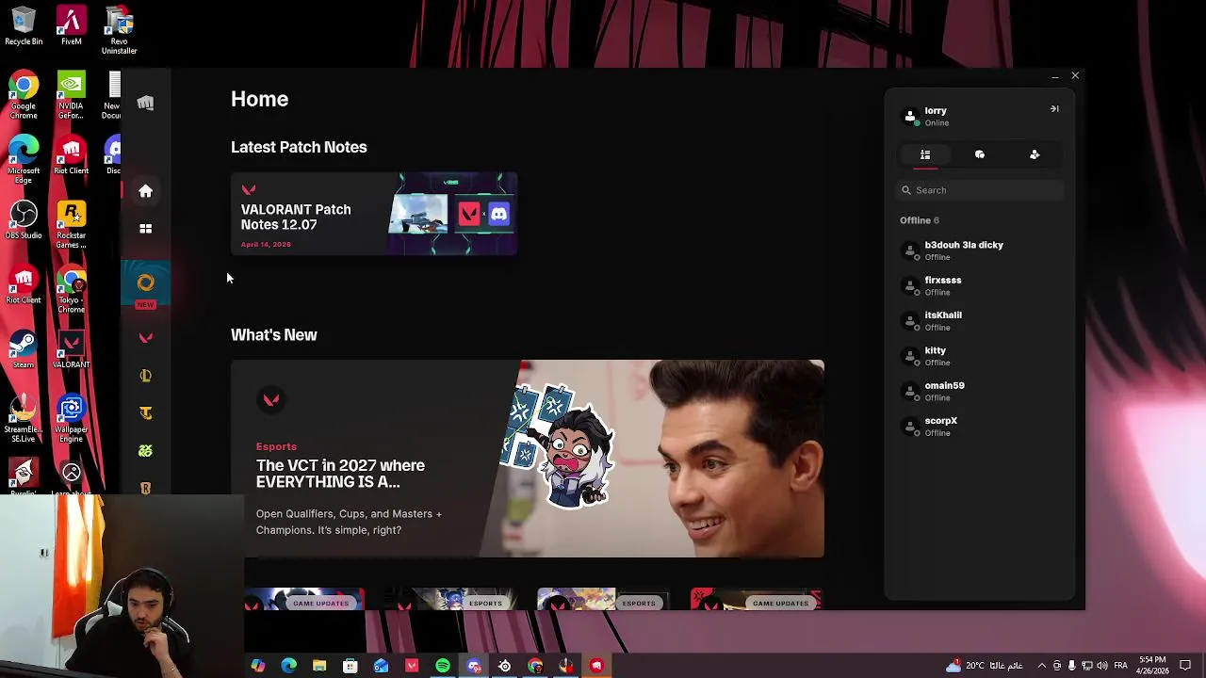
Task: Click the Riot Client taskbar icon
Action: 596,666
